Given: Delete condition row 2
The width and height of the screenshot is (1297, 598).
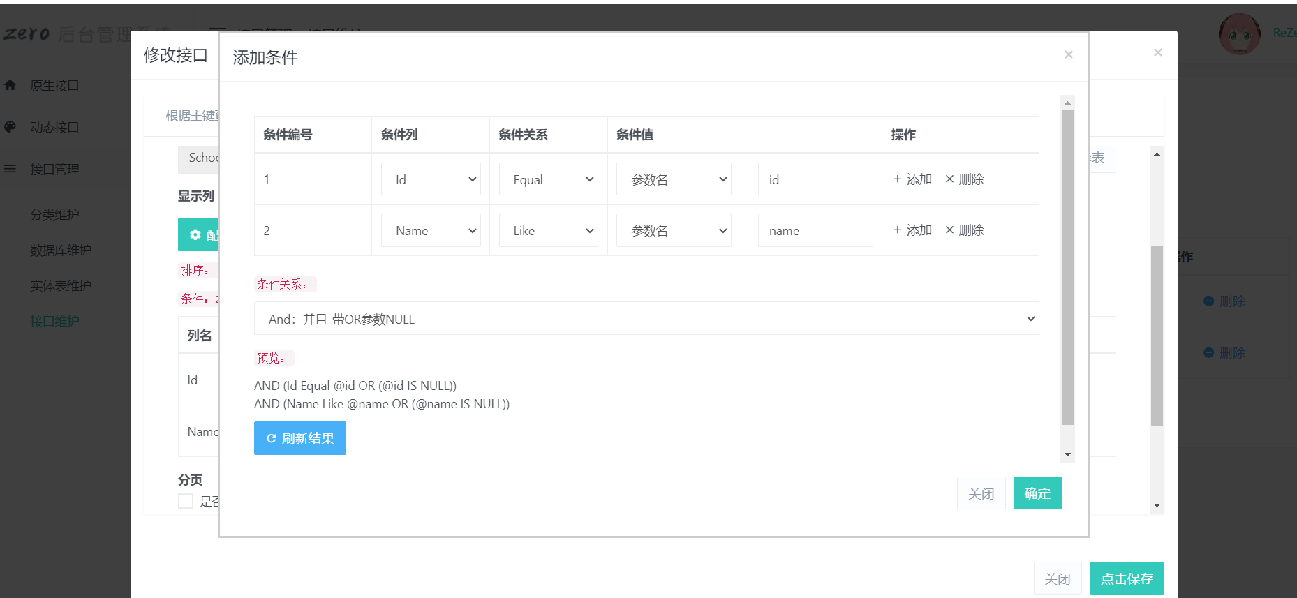Looking at the screenshot, I should pyautogui.click(x=965, y=230).
